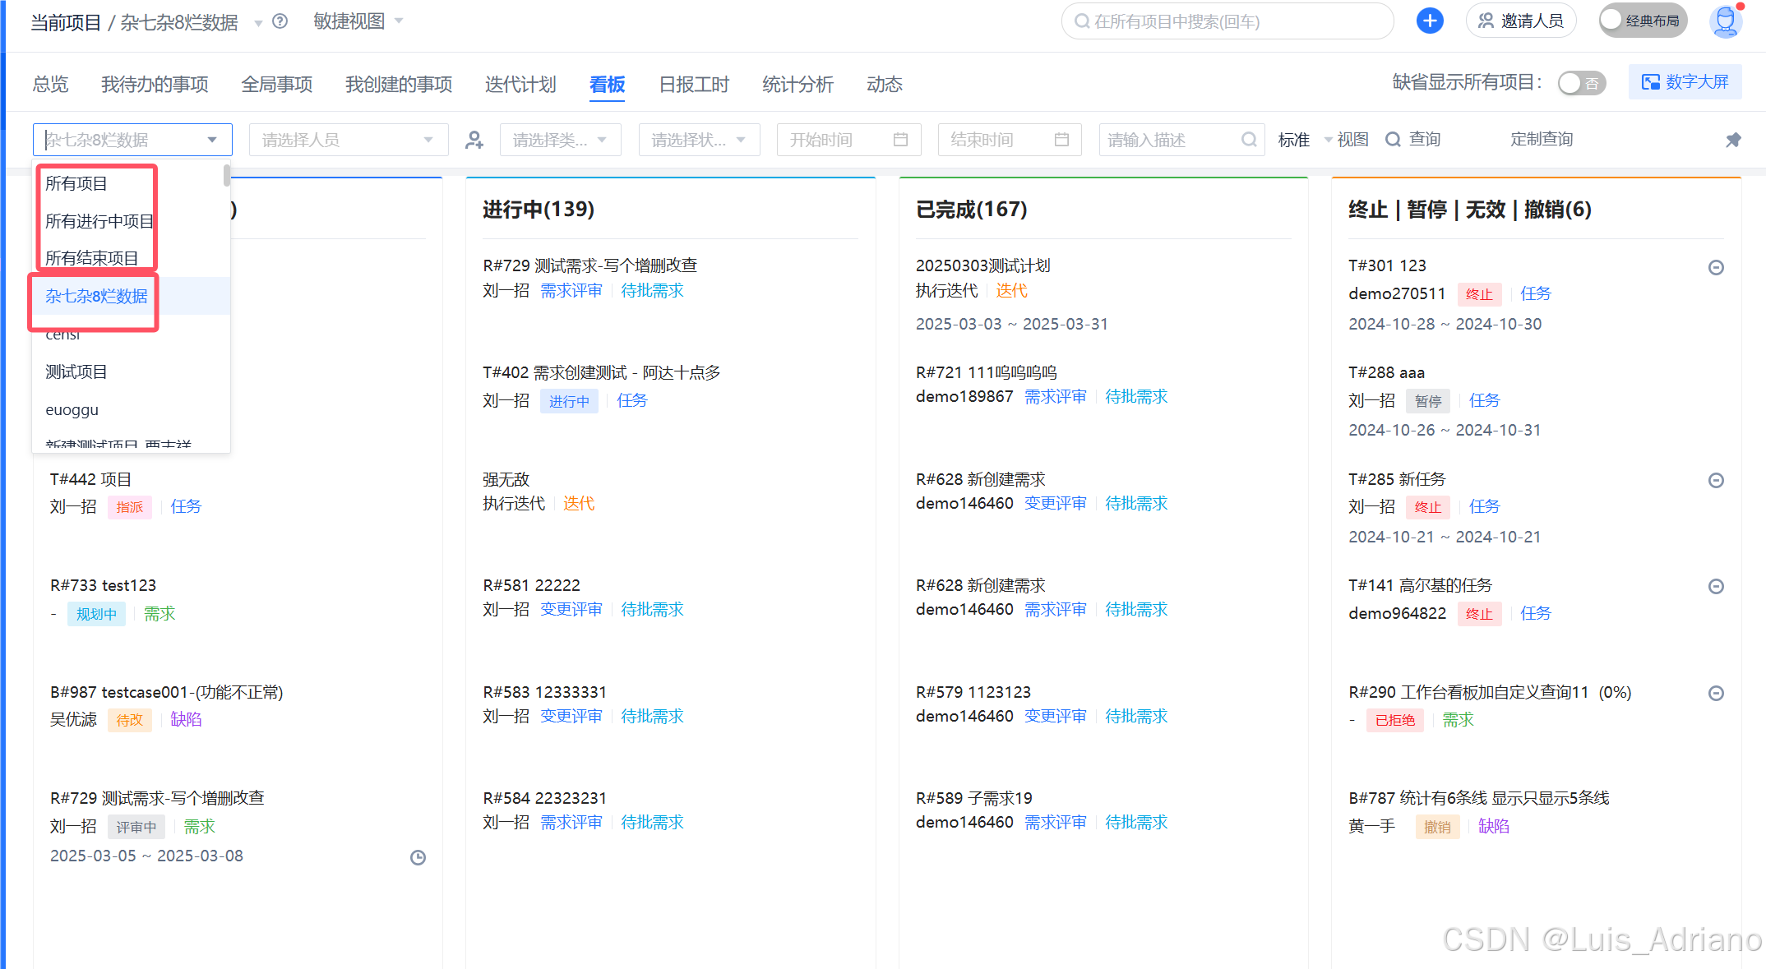Click the pin icon in filter bar
The height and width of the screenshot is (969, 1766).
point(1733,140)
